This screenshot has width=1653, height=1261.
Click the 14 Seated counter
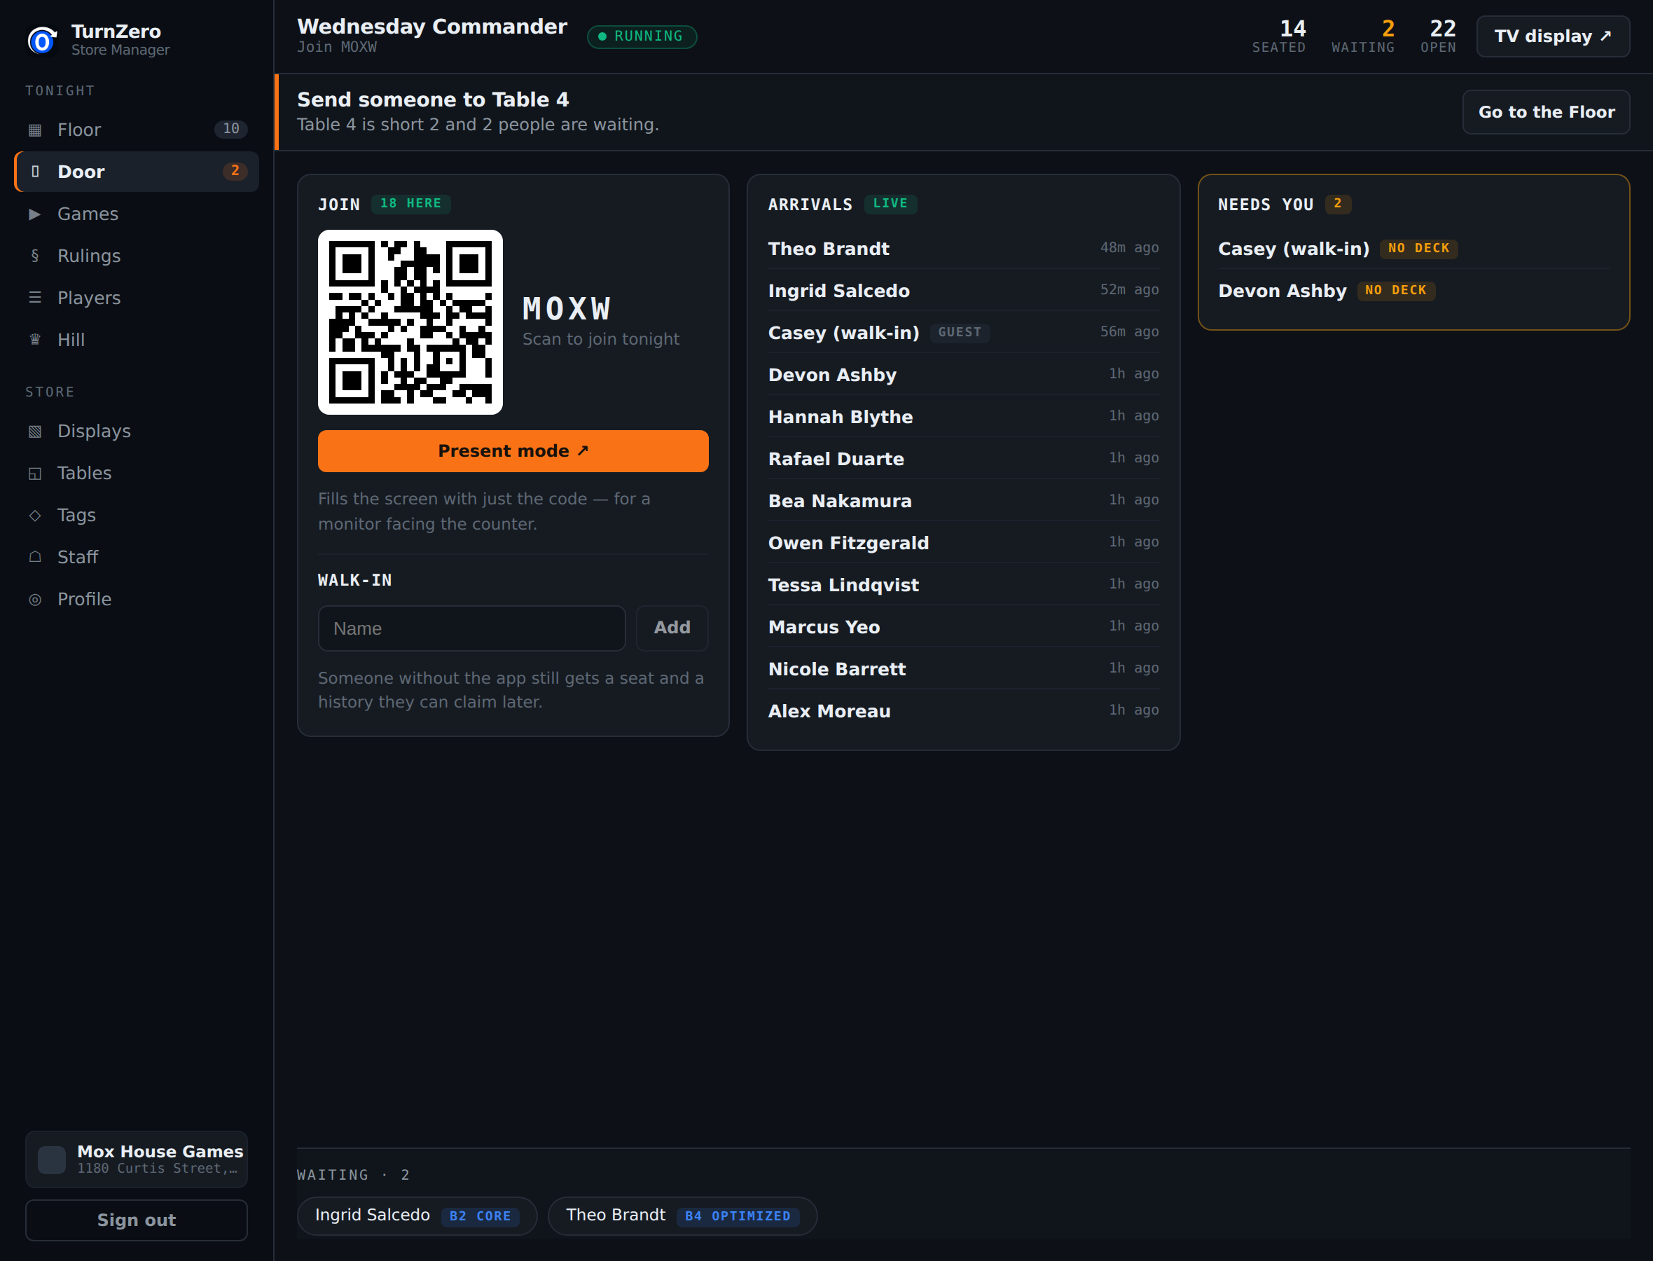coord(1278,36)
